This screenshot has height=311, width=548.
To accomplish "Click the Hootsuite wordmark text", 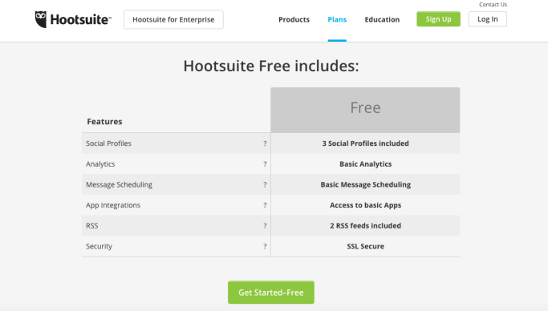I will tap(81, 19).
